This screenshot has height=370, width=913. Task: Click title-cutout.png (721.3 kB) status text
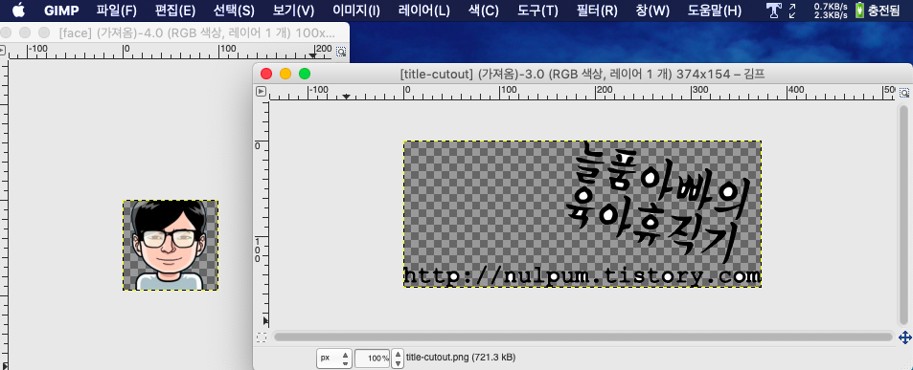(x=461, y=358)
